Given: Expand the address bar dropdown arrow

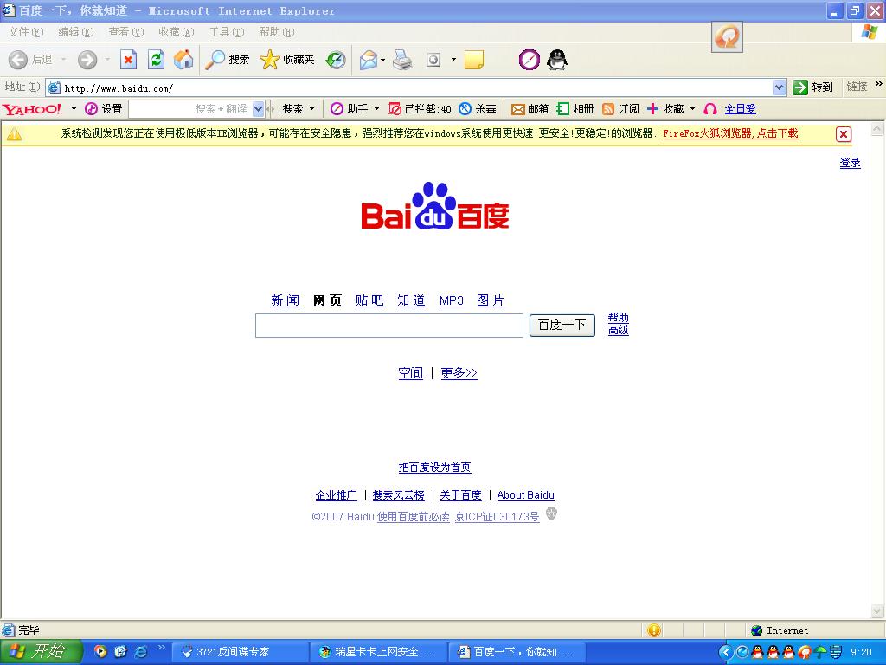Looking at the screenshot, I should [x=780, y=87].
